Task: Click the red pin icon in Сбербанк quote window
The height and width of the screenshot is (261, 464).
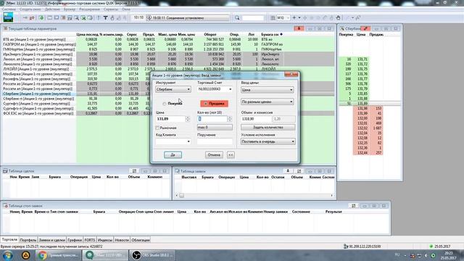Action: pyautogui.click(x=365, y=29)
